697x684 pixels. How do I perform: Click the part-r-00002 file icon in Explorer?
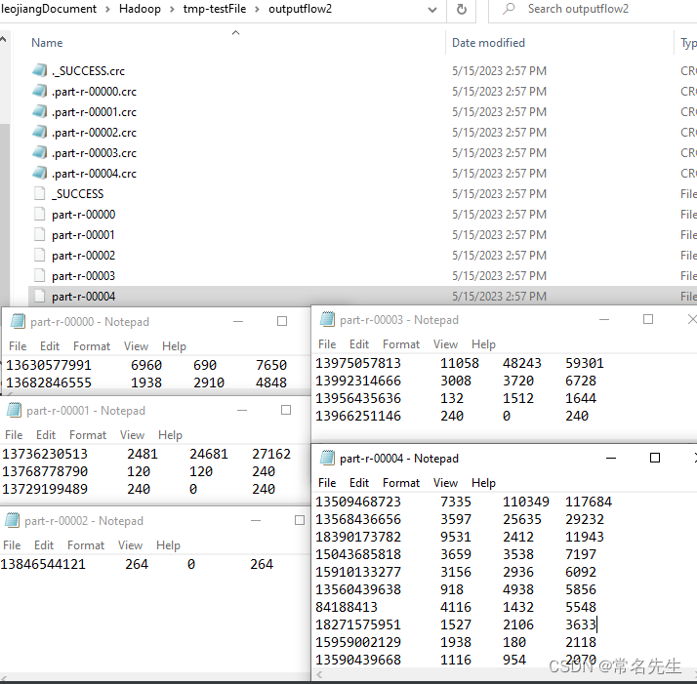(40, 255)
